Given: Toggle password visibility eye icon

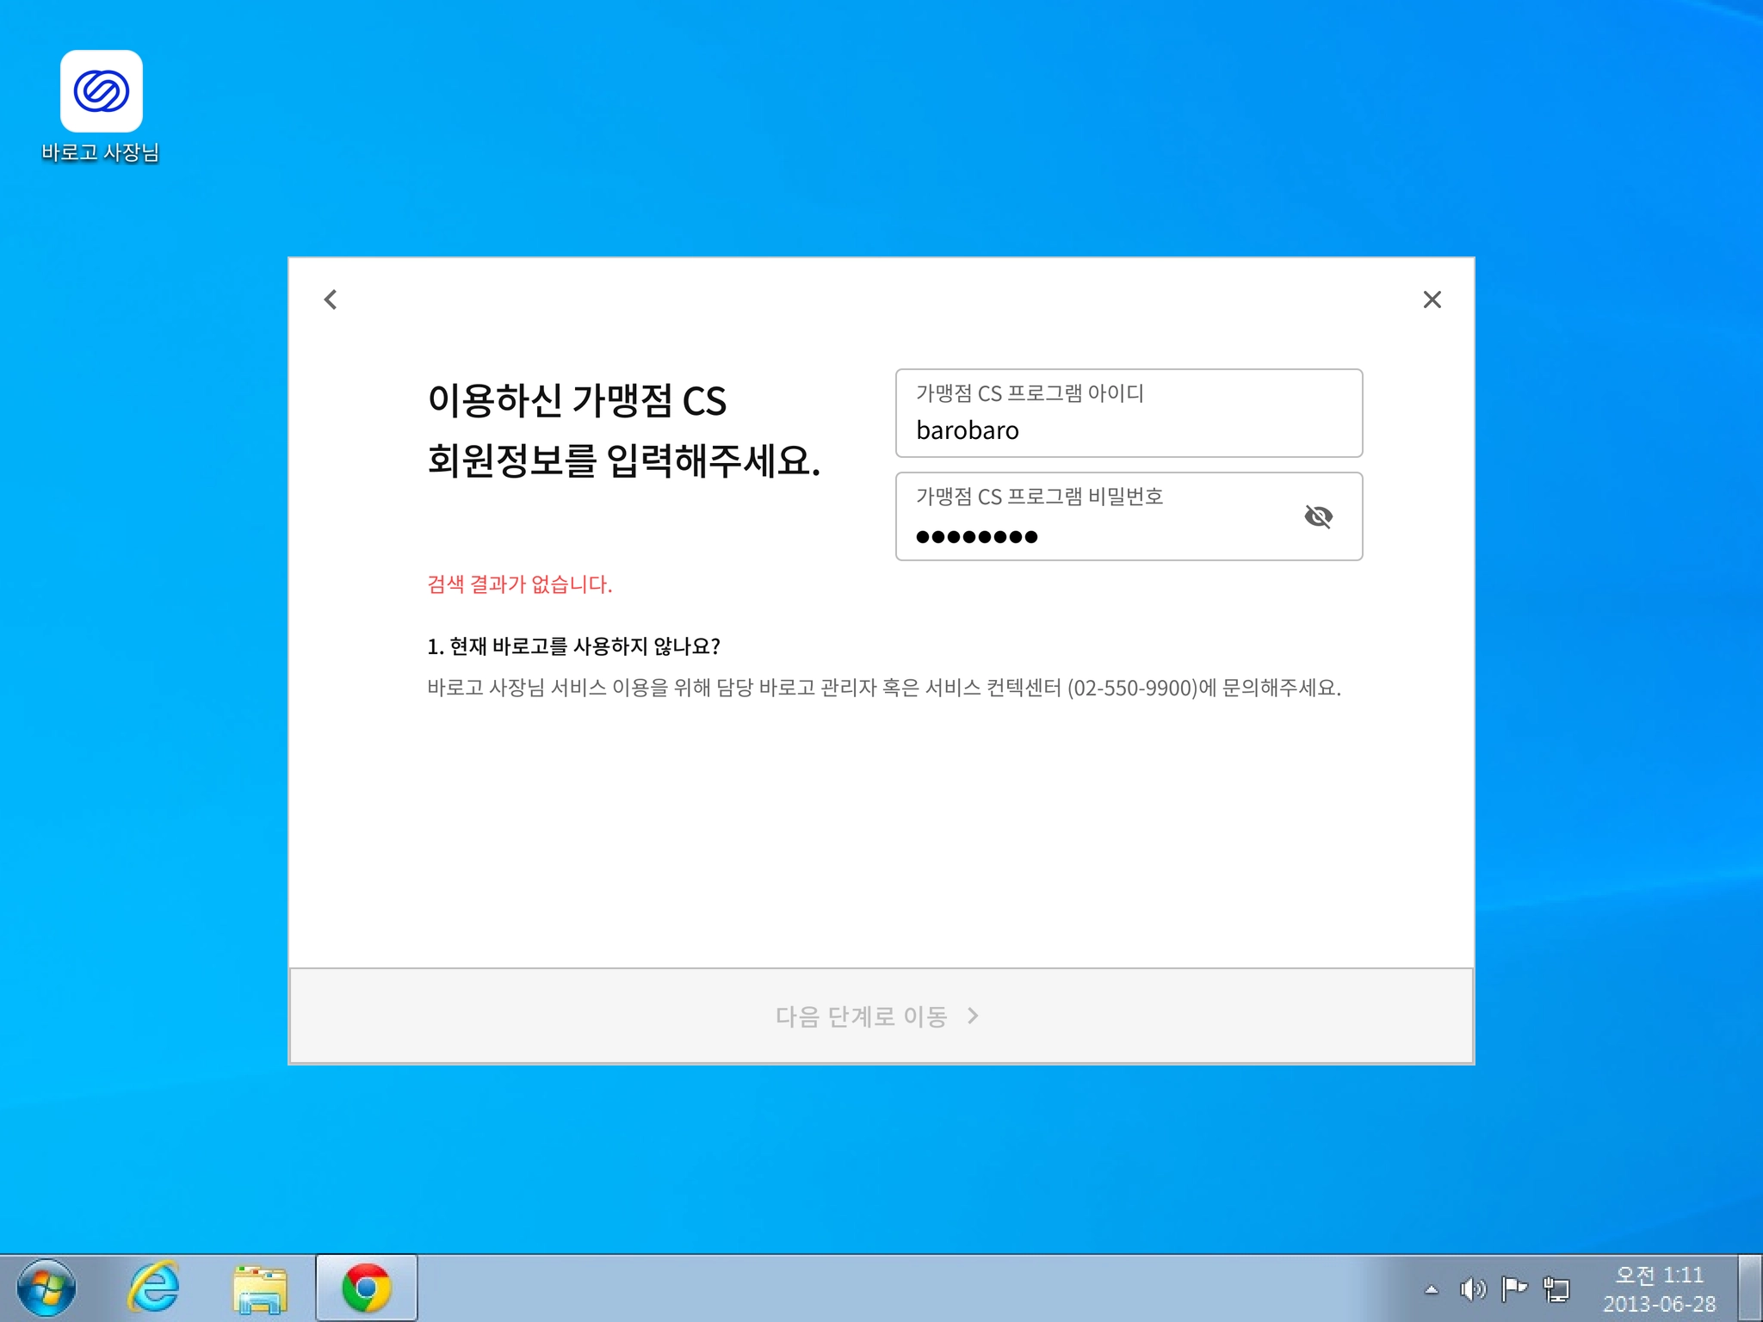Looking at the screenshot, I should (x=1318, y=516).
